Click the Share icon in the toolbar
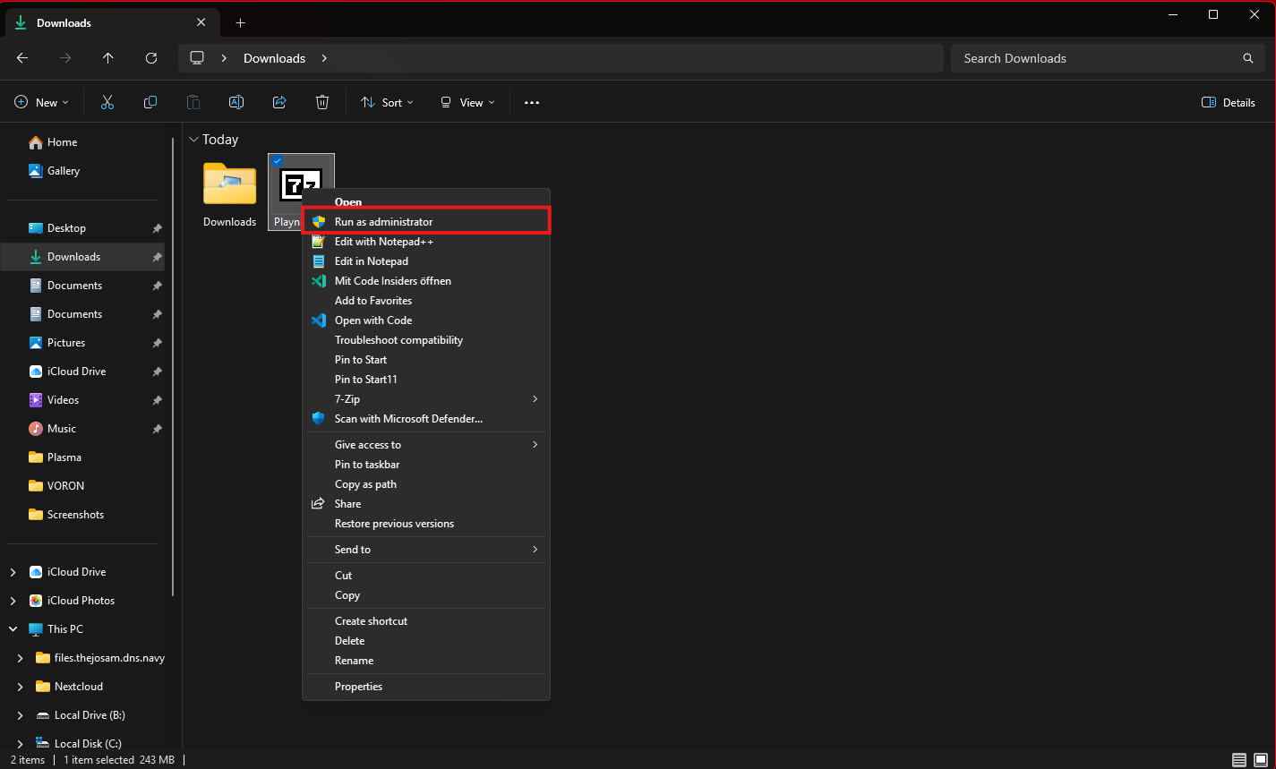Viewport: 1276px width, 769px height. (279, 101)
